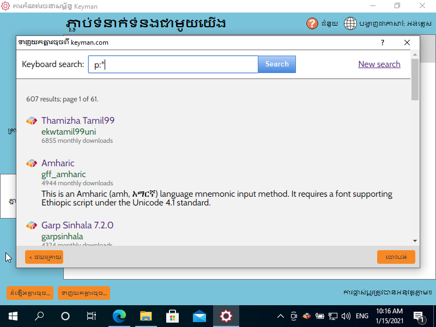Click the scrollbar up arrow in results
436x327 pixels.
(415, 55)
